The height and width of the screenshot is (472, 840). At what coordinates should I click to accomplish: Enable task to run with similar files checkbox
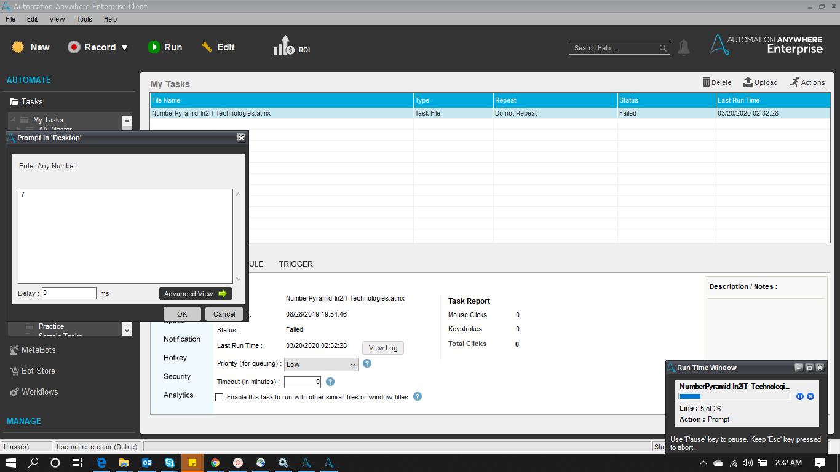[219, 397]
